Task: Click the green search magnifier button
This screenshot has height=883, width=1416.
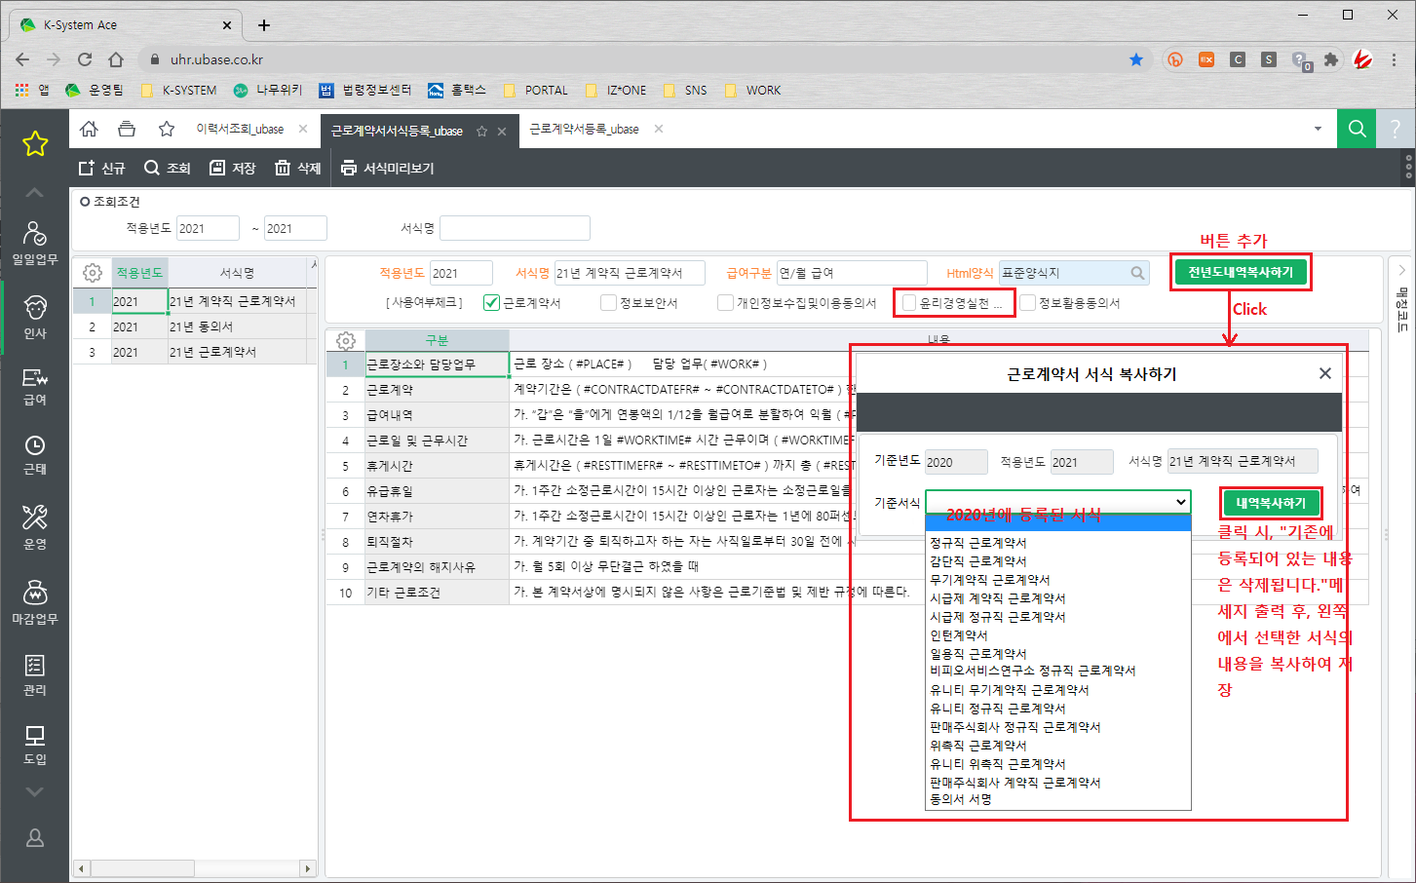Action: click(x=1357, y=129)
